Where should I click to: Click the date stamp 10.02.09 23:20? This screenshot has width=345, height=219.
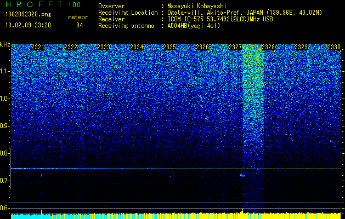28,25
